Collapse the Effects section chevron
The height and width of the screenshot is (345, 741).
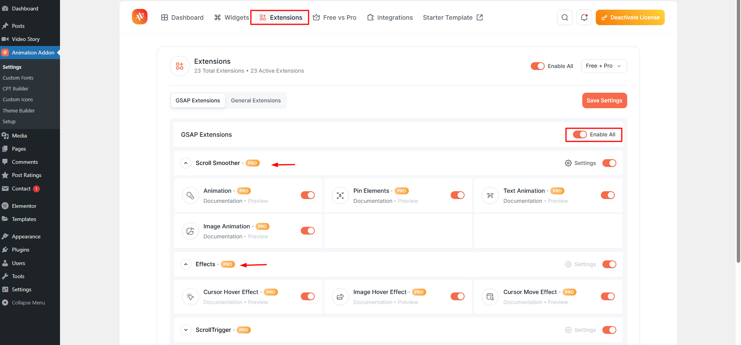tap(186, 264)
